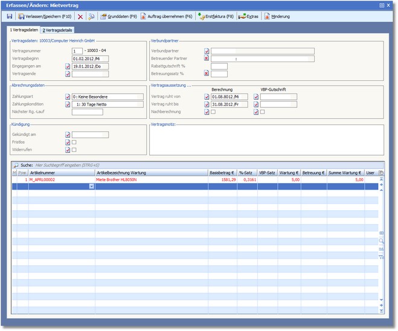Click the edit icon beside Zahlungsart
Viewport: 398px width, 331px height.
pyautogui.click(x=68, y=96)
